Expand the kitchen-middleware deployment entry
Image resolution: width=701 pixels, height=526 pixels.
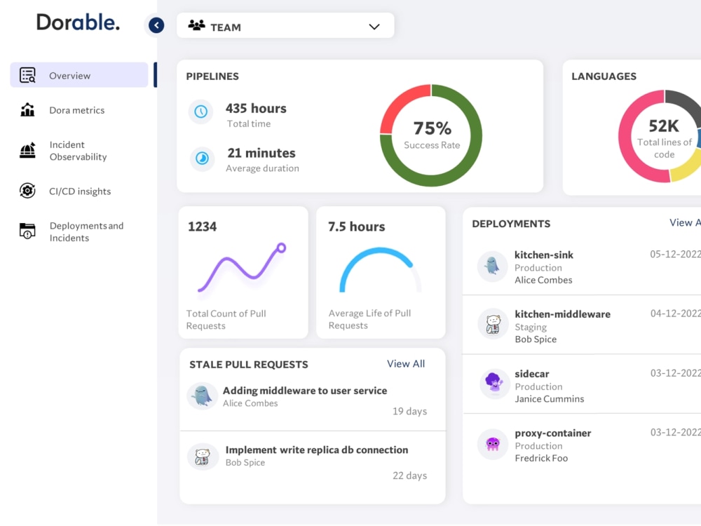tap(581, 325)
